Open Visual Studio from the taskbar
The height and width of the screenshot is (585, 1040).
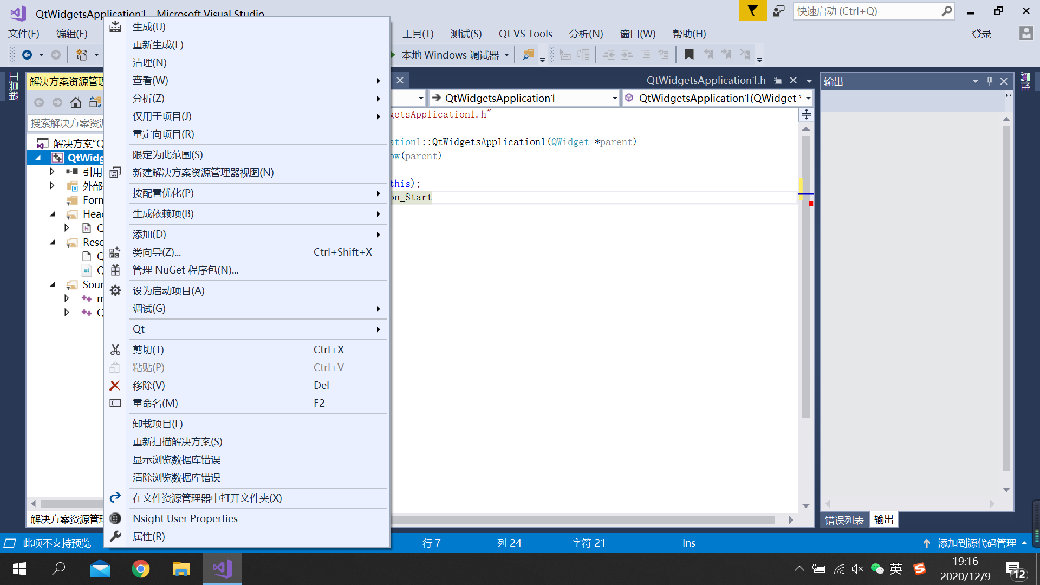click(x=222, y=569)
